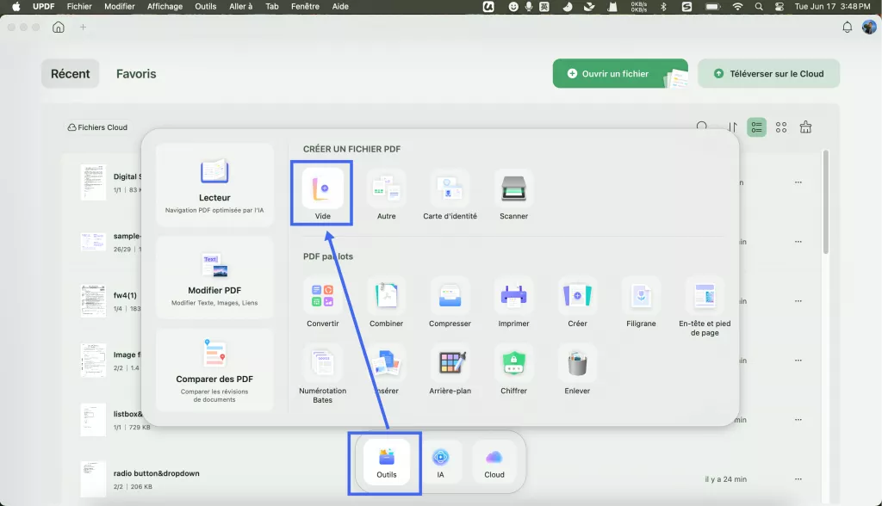Open batch Arrière-plan tool

point(450,369)
